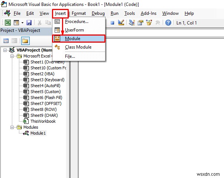Image resolution: width=224 pixels, height=178 pixels.
Task: Click the VBA icon left of File menu
Action: [7, 13]
